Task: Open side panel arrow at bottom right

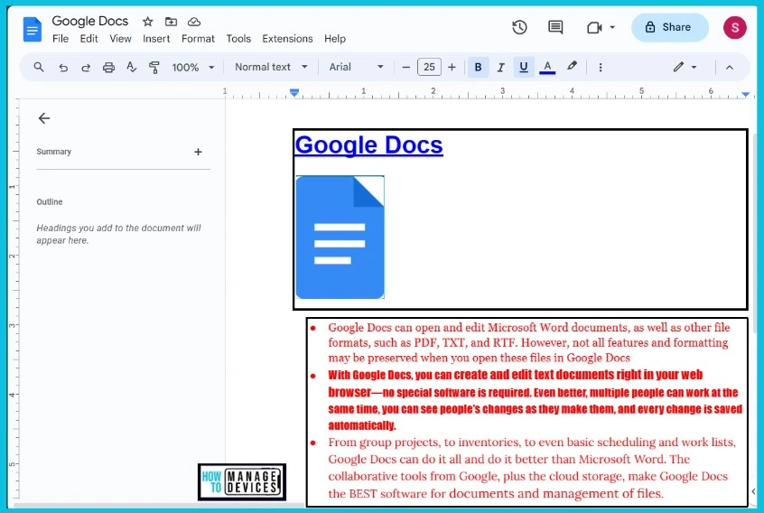Action: point(753,491)
